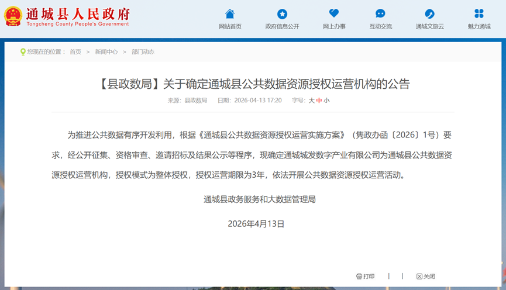Click the 关闭 button to close the page

pyautogui.click(x=426, y=277)
